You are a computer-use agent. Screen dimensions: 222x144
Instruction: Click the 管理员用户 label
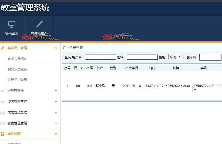pos(39,34)
